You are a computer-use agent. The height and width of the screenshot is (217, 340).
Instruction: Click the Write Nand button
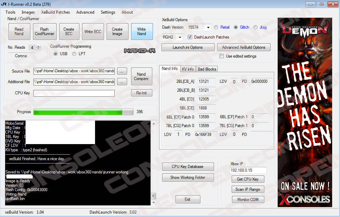[142, 31]
